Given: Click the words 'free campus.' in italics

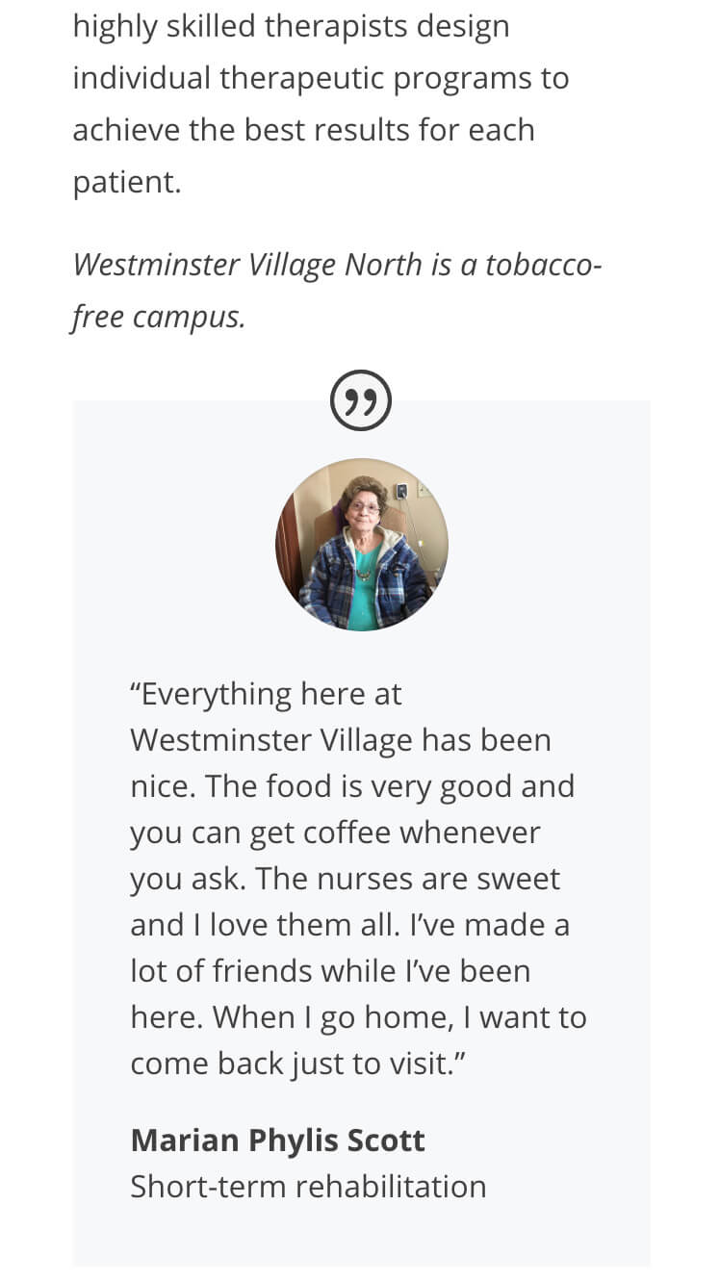Looking at the screenshot, I should pos(159,318).
